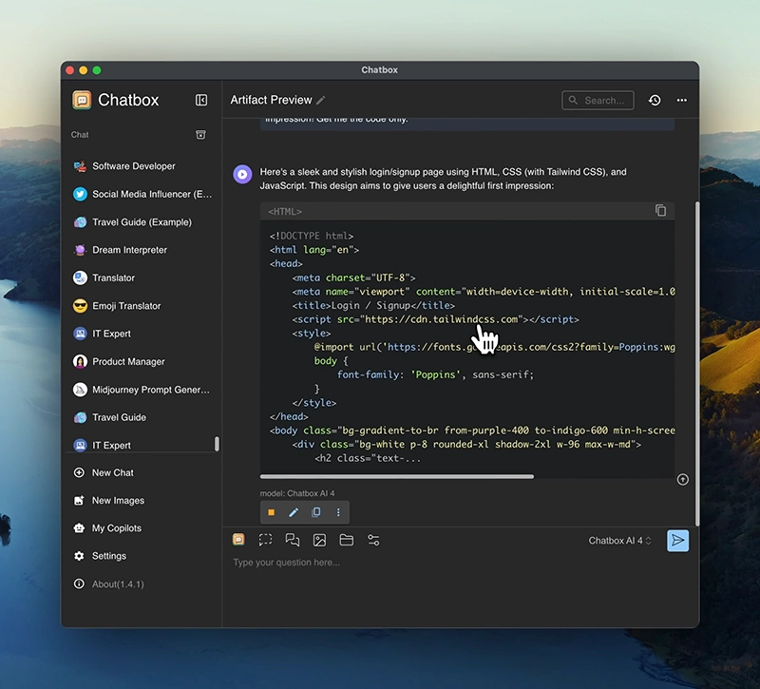Focus the Search field in the header

(598, 101)
